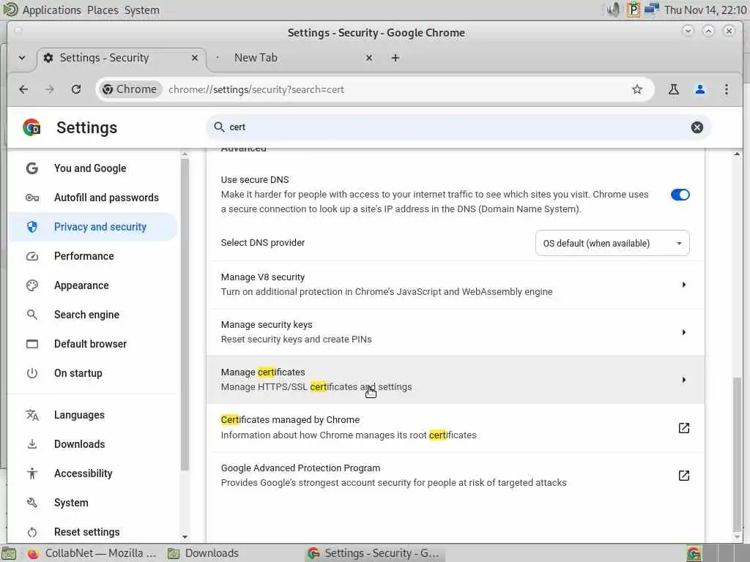Viewport: 750px width, 562px height.
Task: Bookmark this page with the star icon
Action: (x=636, y=89)
